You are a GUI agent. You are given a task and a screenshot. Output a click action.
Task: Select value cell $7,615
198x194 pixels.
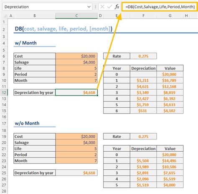click(x=170, y=173)
